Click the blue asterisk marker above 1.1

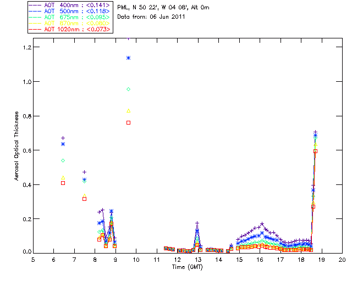[x=128, y=58]
